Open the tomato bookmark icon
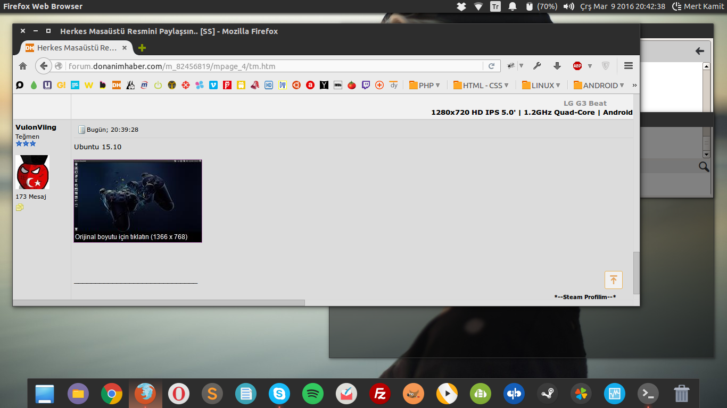Screen dimensions: 727x408 [x=352, y=85]
